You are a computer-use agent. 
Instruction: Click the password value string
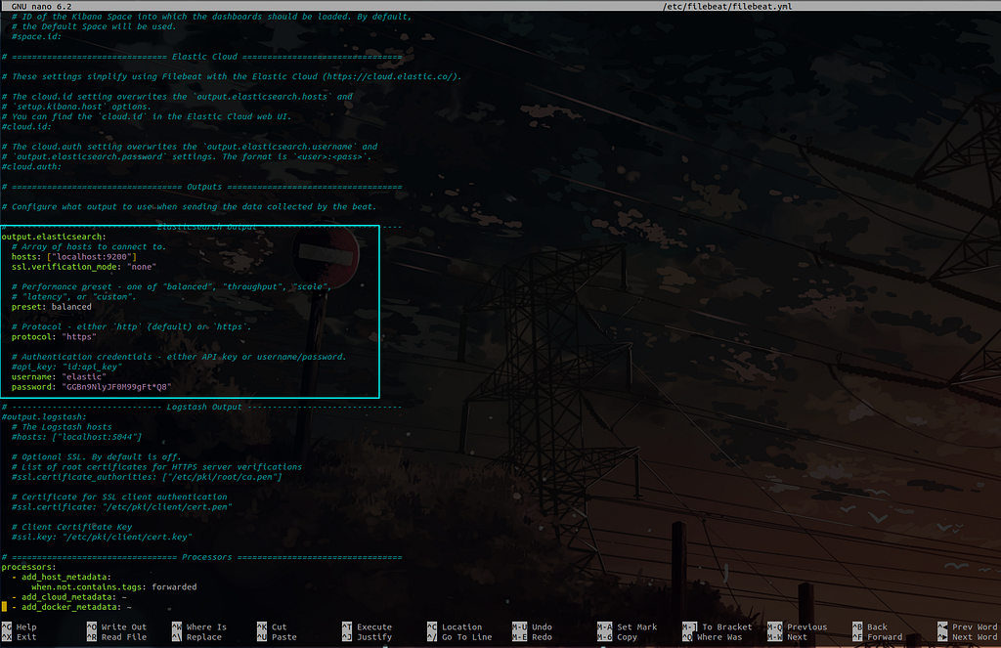coord(116,387)
